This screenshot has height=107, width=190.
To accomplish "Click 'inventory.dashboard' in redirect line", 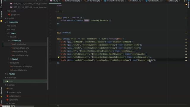I will pos(99,21).
